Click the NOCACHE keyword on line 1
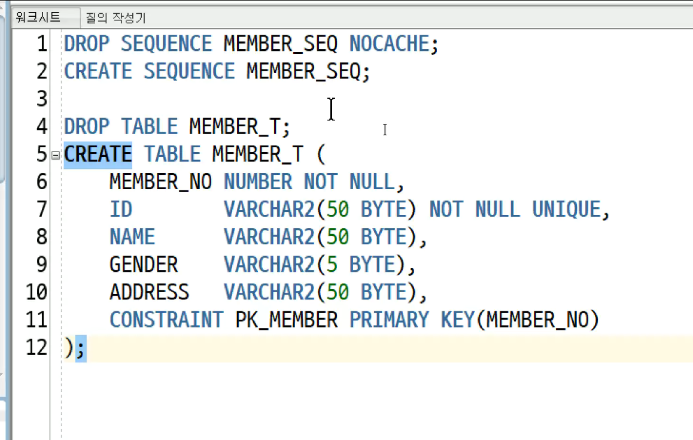The image size is (693, 440). click(x=389, y=44)
